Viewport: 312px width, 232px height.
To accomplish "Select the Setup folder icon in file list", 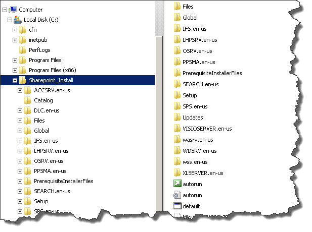I will [177, 95].
